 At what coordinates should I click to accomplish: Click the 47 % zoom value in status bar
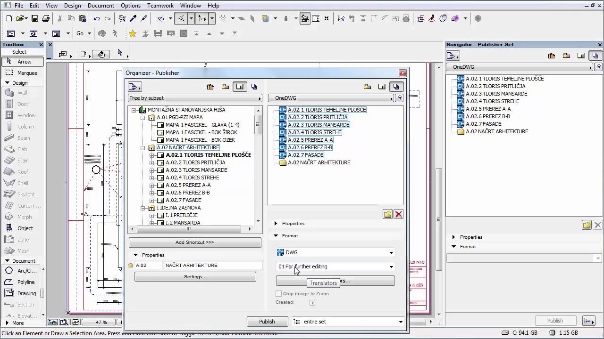(101, 323)
